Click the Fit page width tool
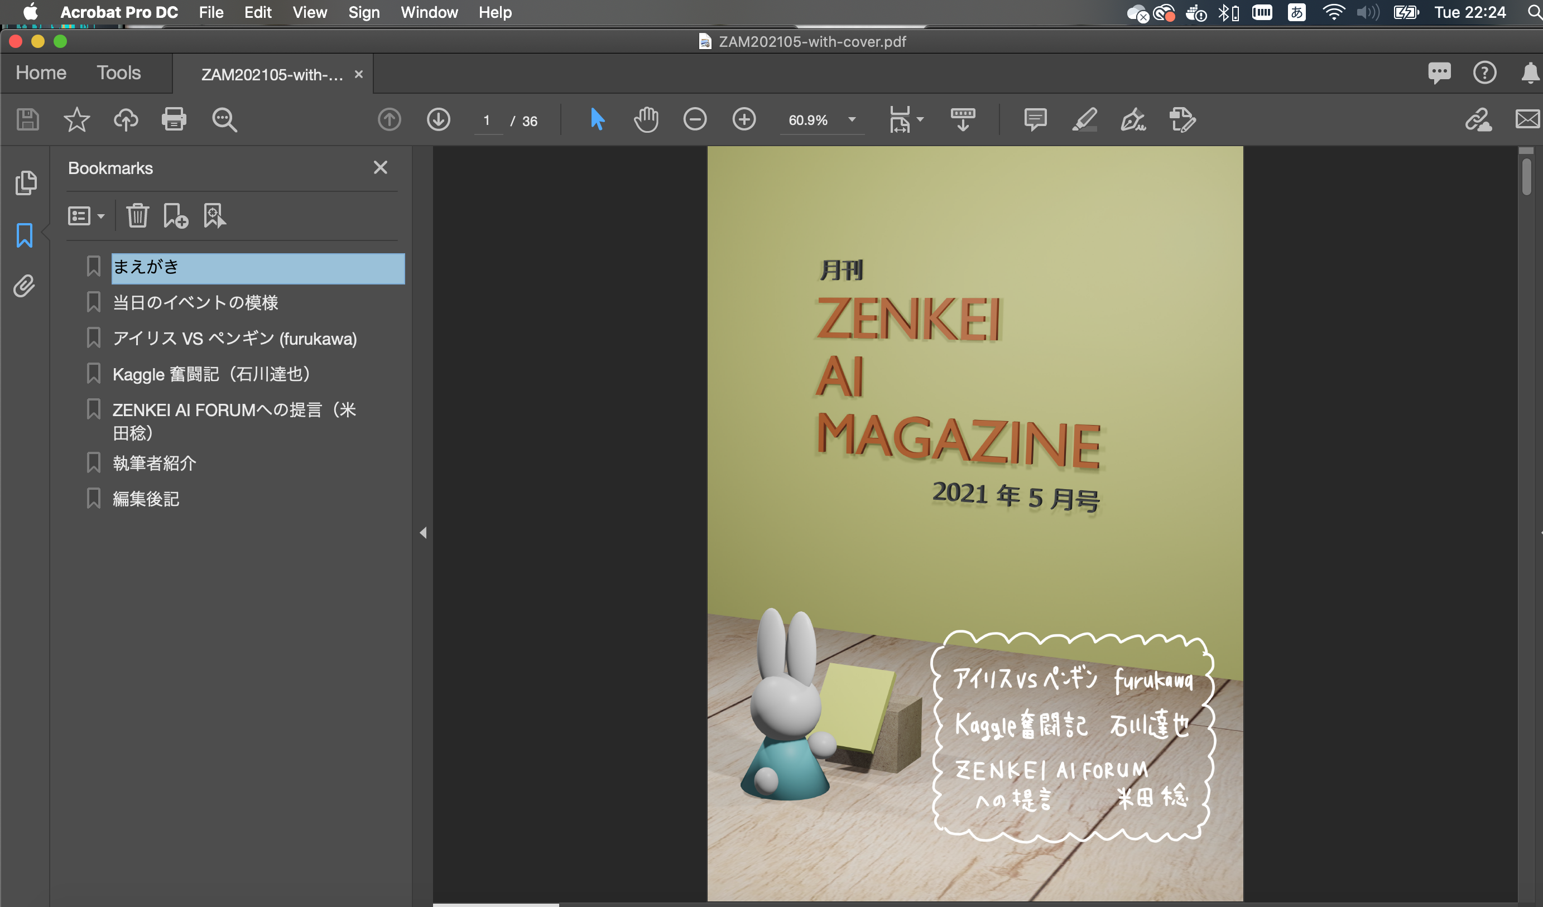This screenshot has width=1543, height=907. click(x=900, y=119)
